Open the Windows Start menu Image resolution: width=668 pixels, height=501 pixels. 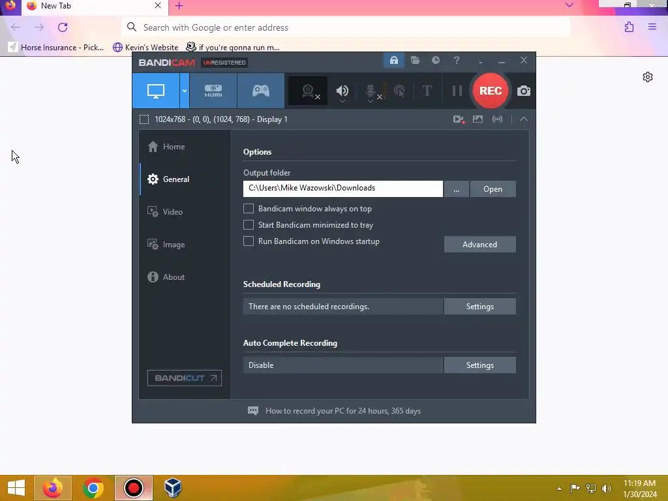pyautogui.click(x=16, y=488)
